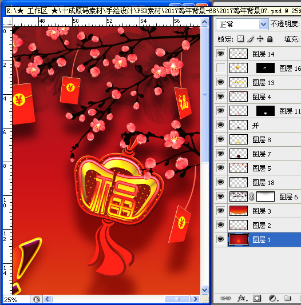Click horizontal scrollbar left arrow
301x305 pixels.
(x=47, y=299)
